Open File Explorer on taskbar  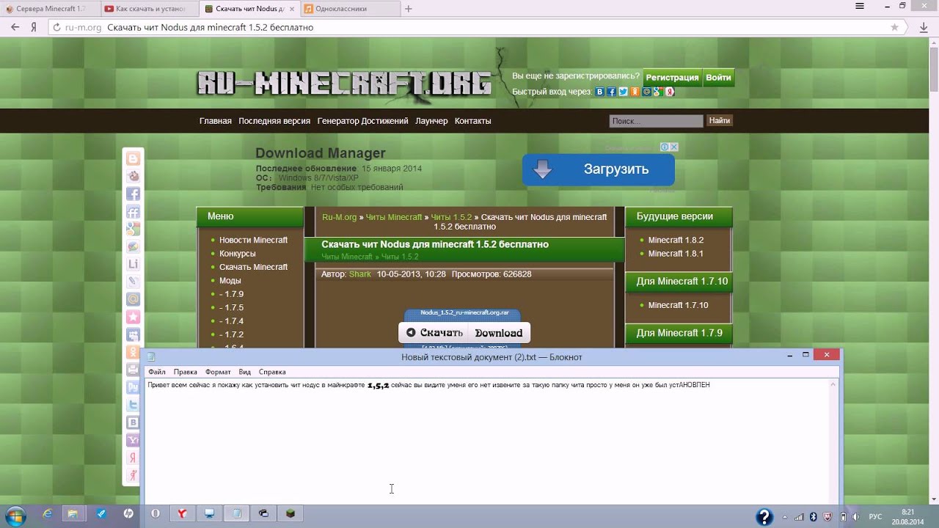(x=73, y=515)
